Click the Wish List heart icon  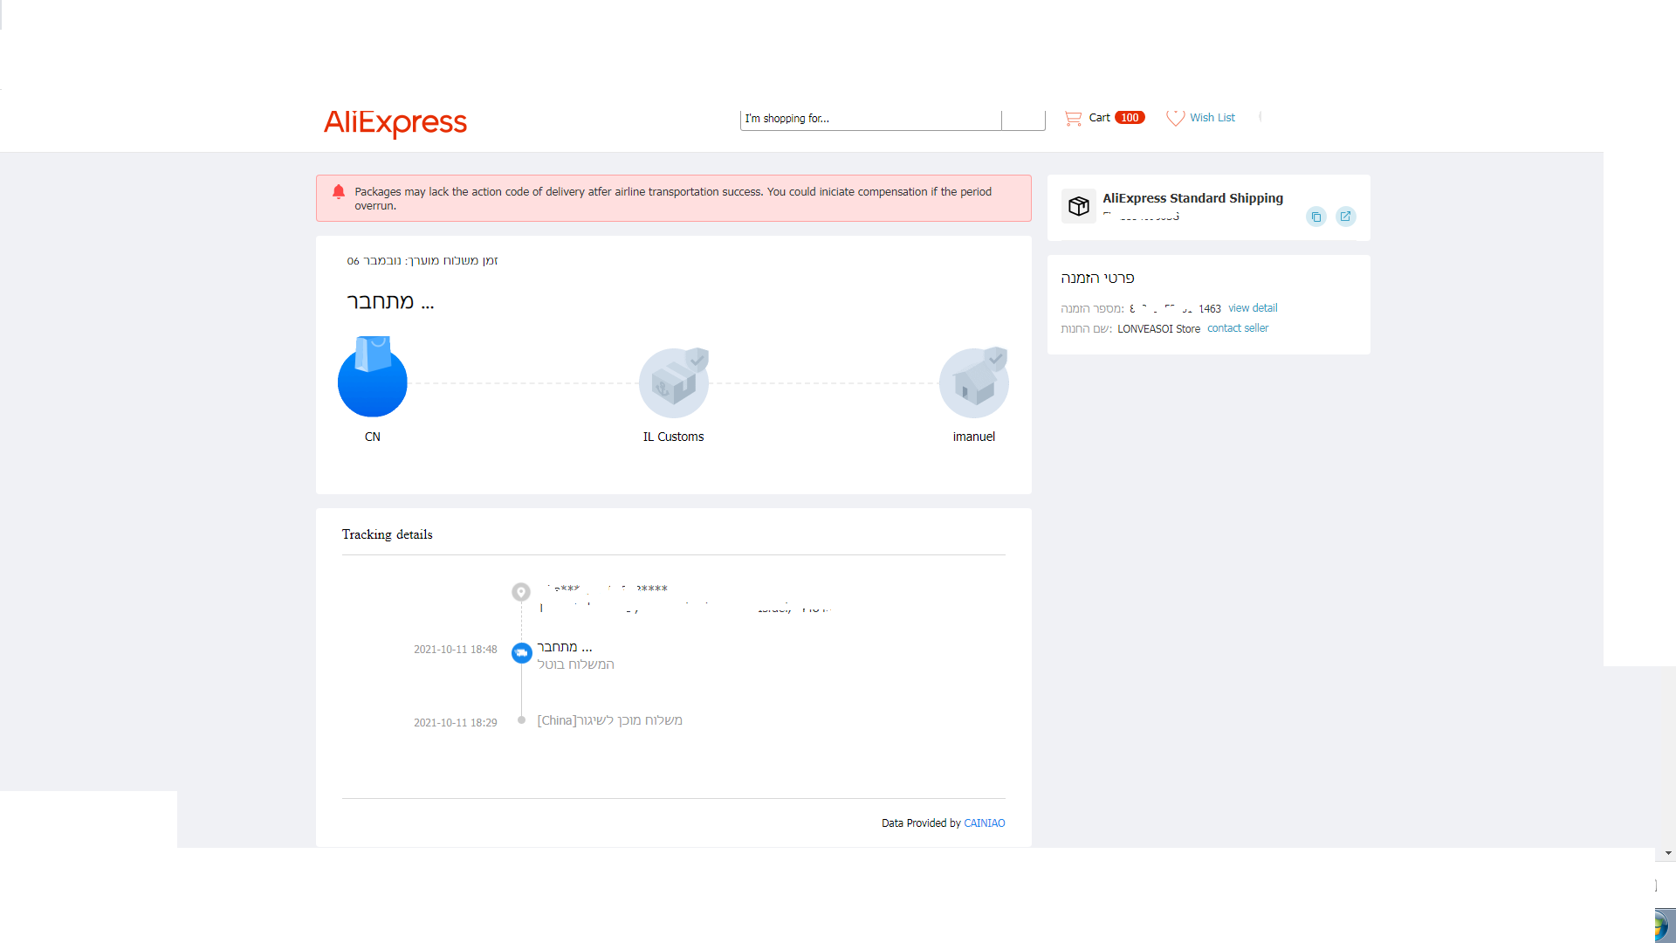coord(1175,118)
